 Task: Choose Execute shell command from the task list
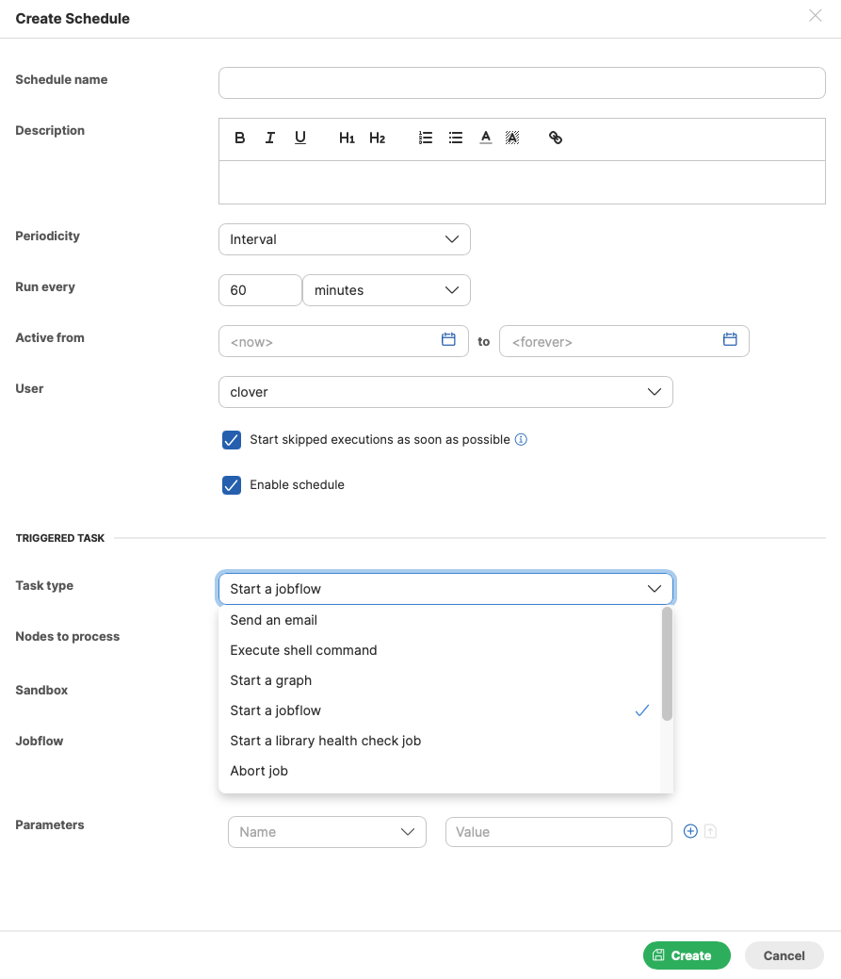(x=303, y=650)
